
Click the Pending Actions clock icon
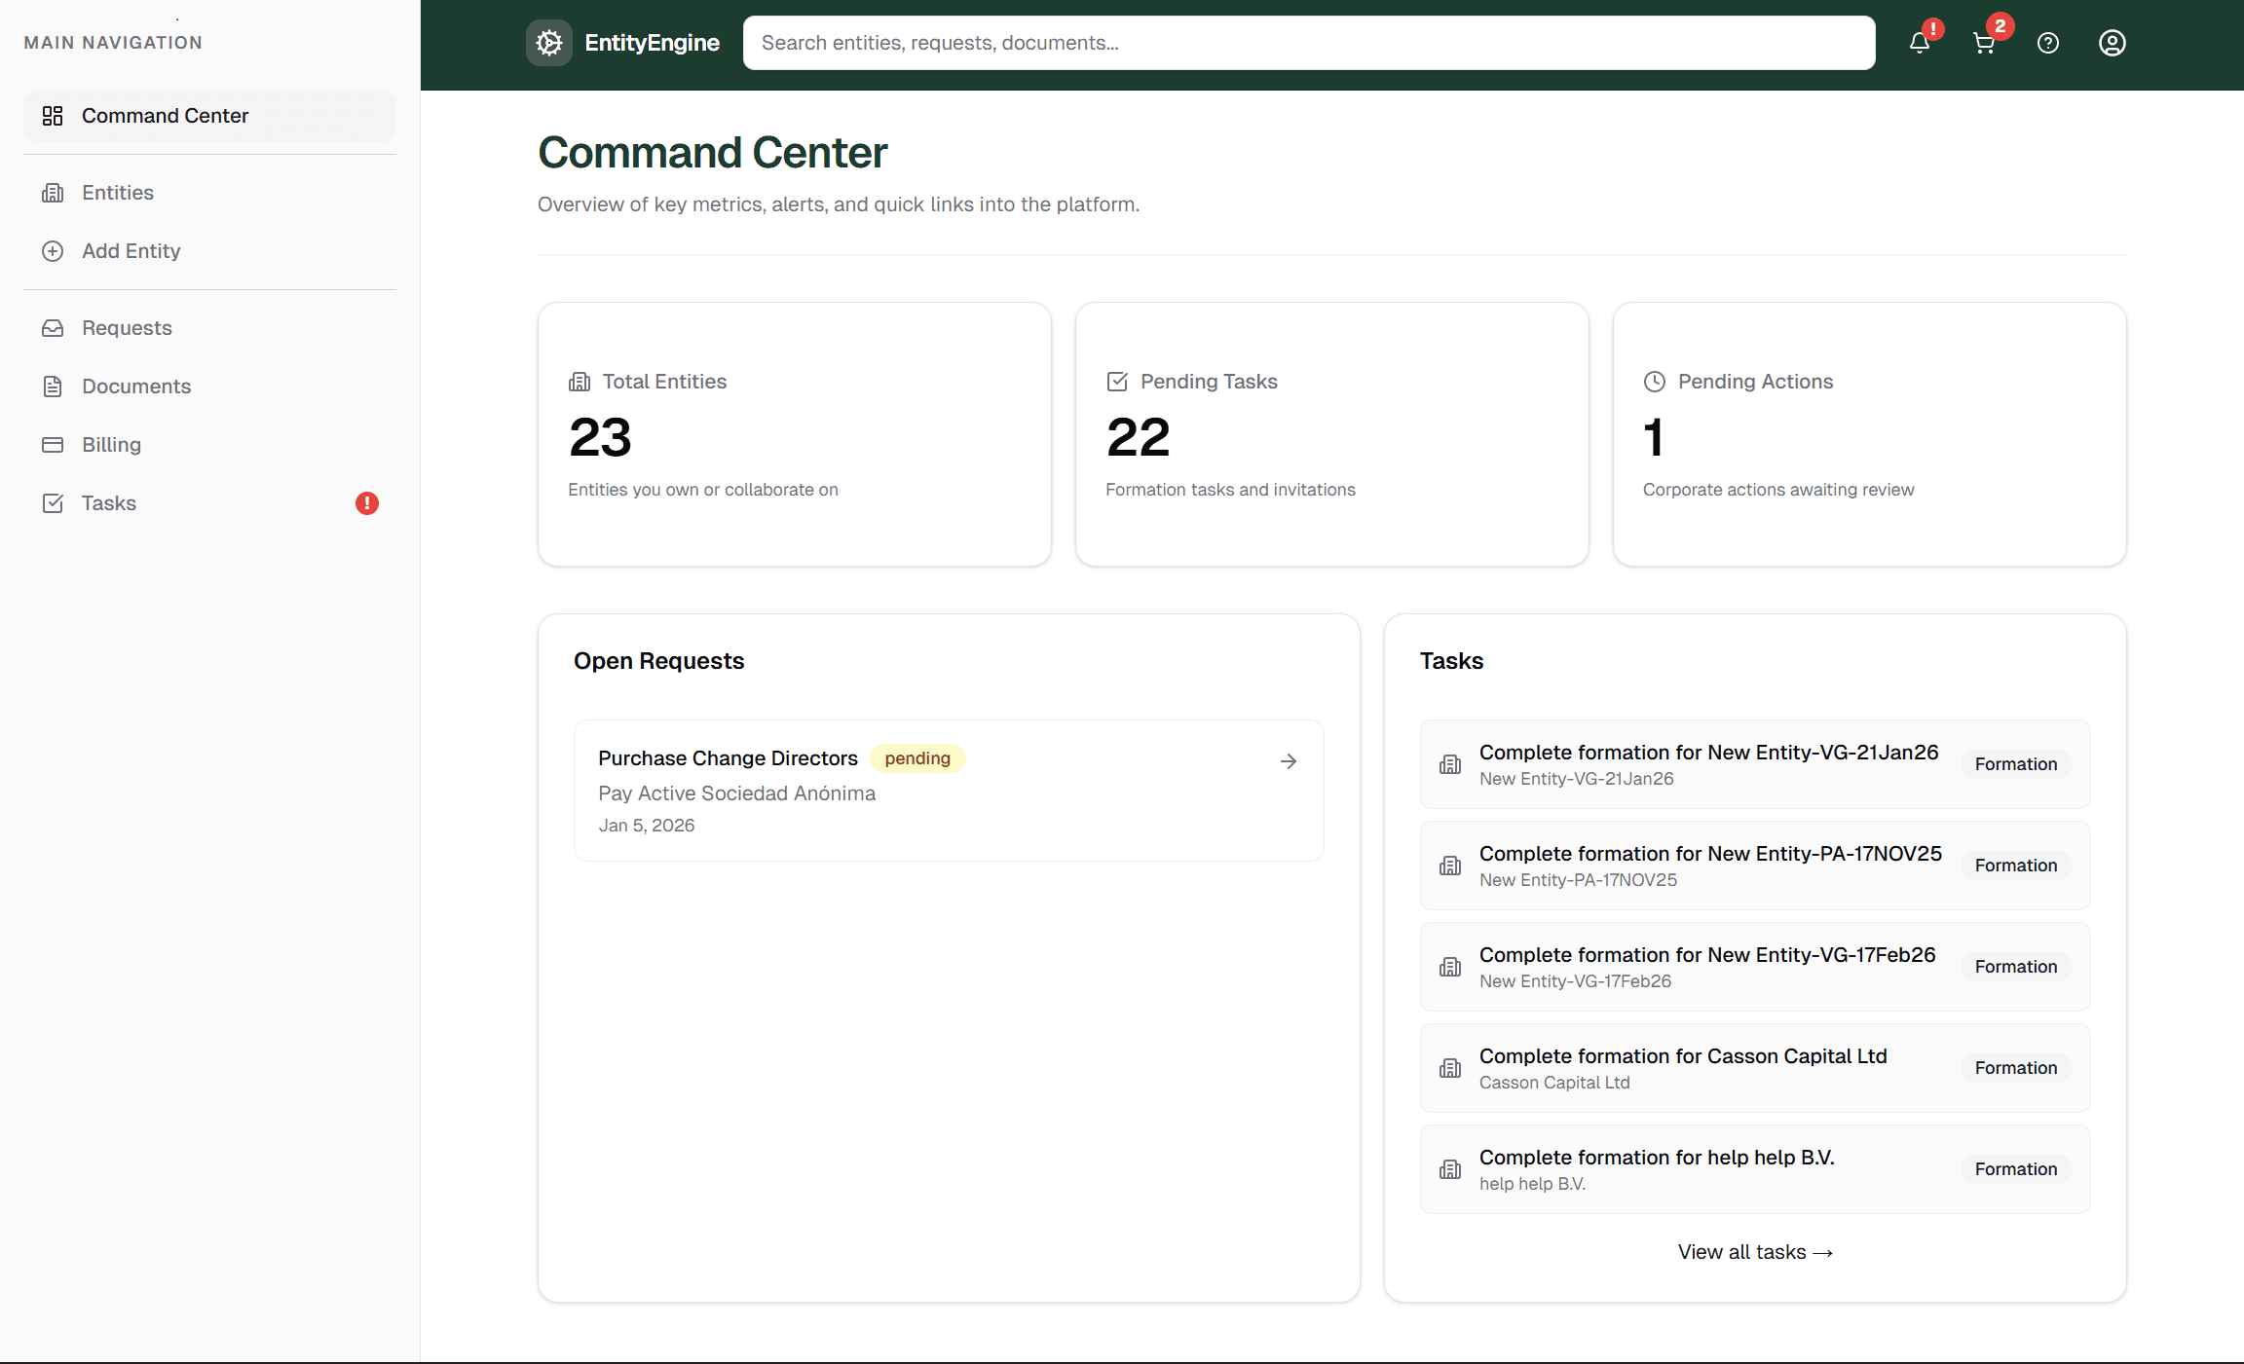(1654, 382)
